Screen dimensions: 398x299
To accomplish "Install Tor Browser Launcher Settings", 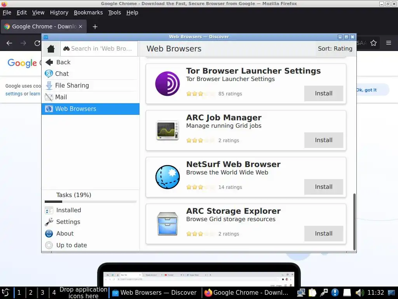I will click(x=324, y=93).
